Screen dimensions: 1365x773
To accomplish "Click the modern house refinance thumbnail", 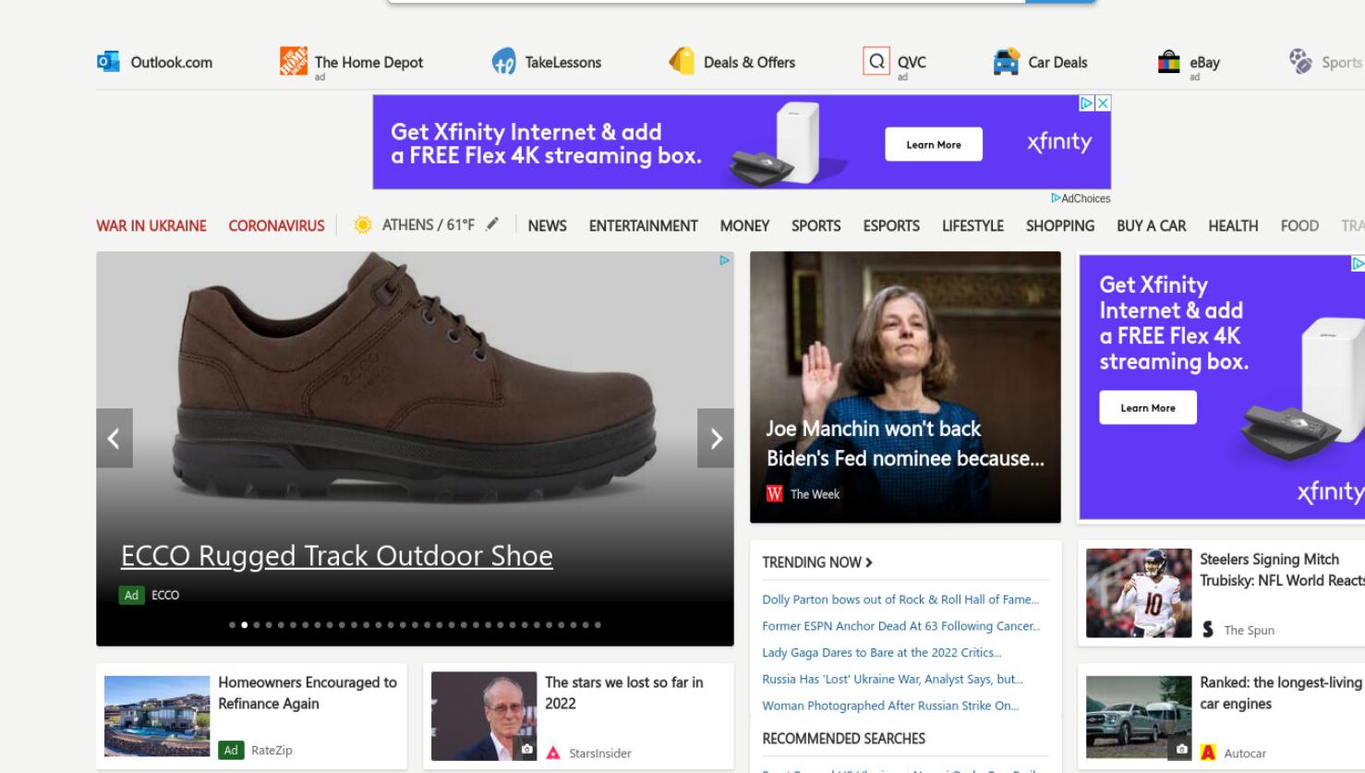I will click(157, 716).
